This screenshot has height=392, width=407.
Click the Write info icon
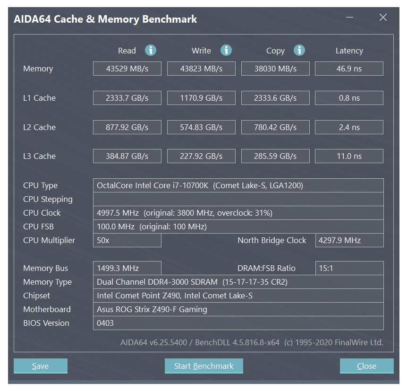pyautogui.click(x=226, y=50)
